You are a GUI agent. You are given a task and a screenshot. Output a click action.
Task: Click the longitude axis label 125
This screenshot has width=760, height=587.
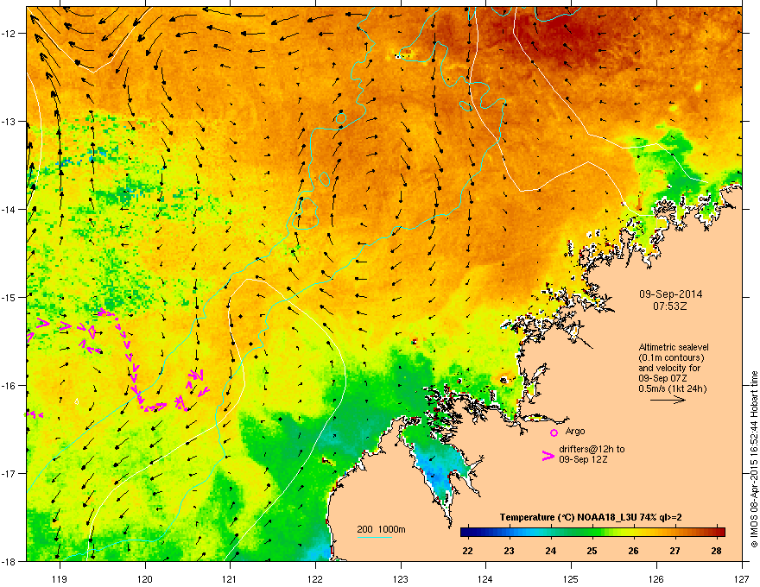tap(571, 578)
